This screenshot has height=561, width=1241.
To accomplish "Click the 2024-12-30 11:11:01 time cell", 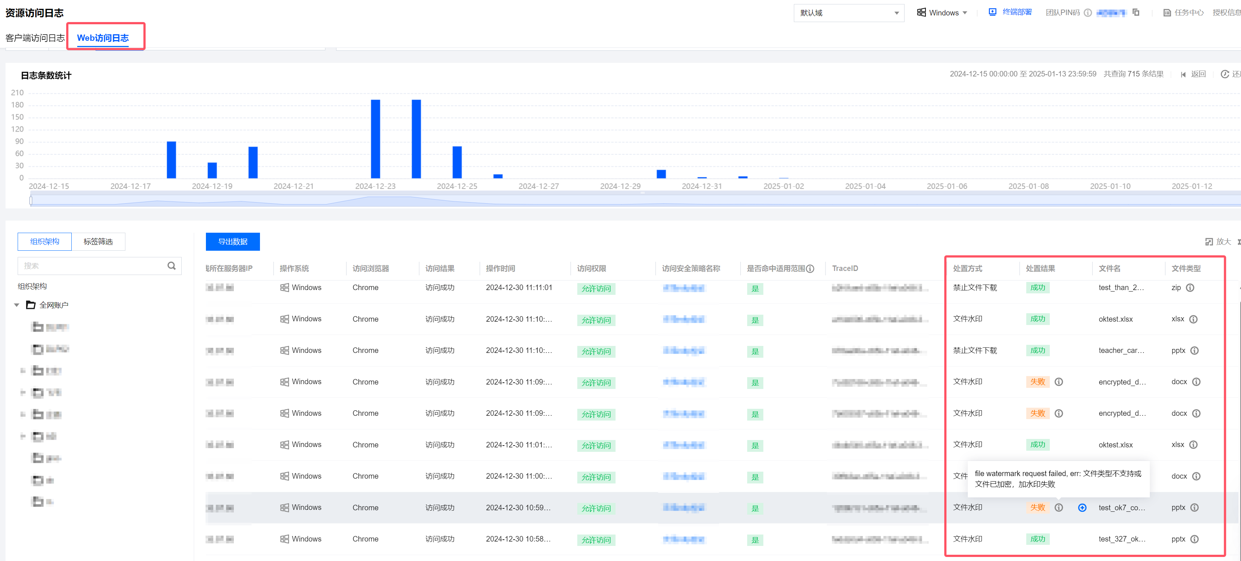I will coord(519,287).
